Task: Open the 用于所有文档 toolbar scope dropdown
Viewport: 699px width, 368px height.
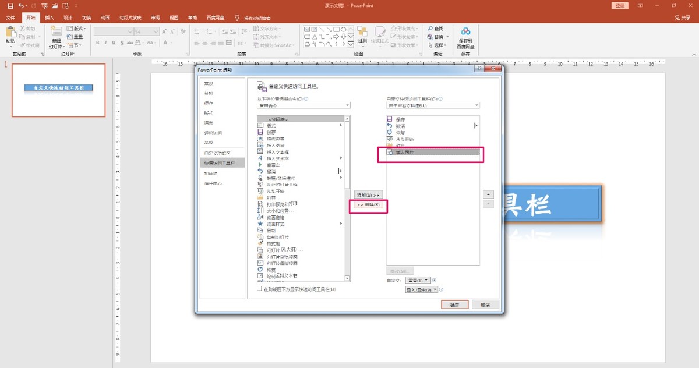Action: 433,105
